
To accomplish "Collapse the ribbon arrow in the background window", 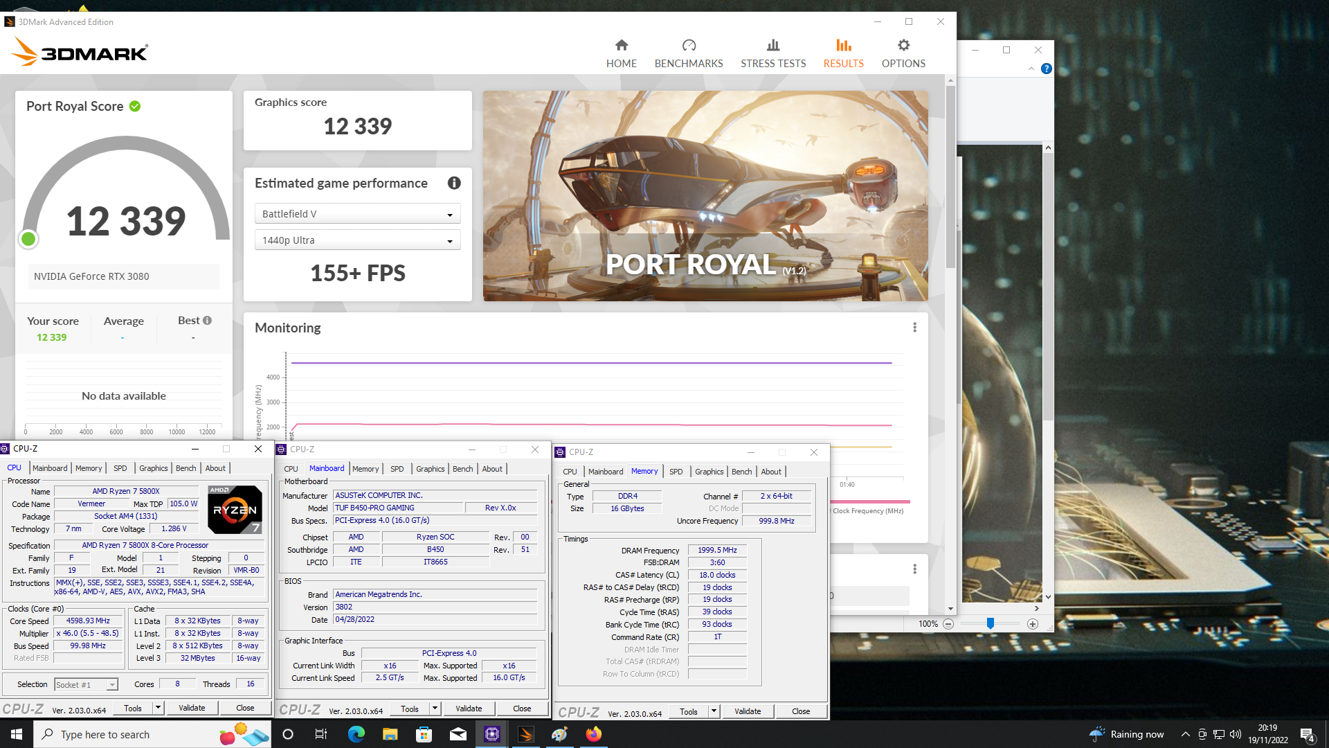I will 1031,69.
